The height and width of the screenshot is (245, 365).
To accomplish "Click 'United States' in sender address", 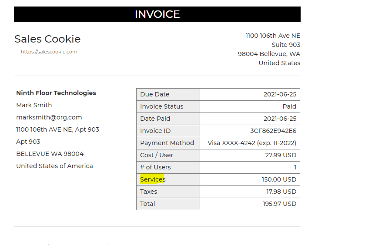I will point(279,63).
